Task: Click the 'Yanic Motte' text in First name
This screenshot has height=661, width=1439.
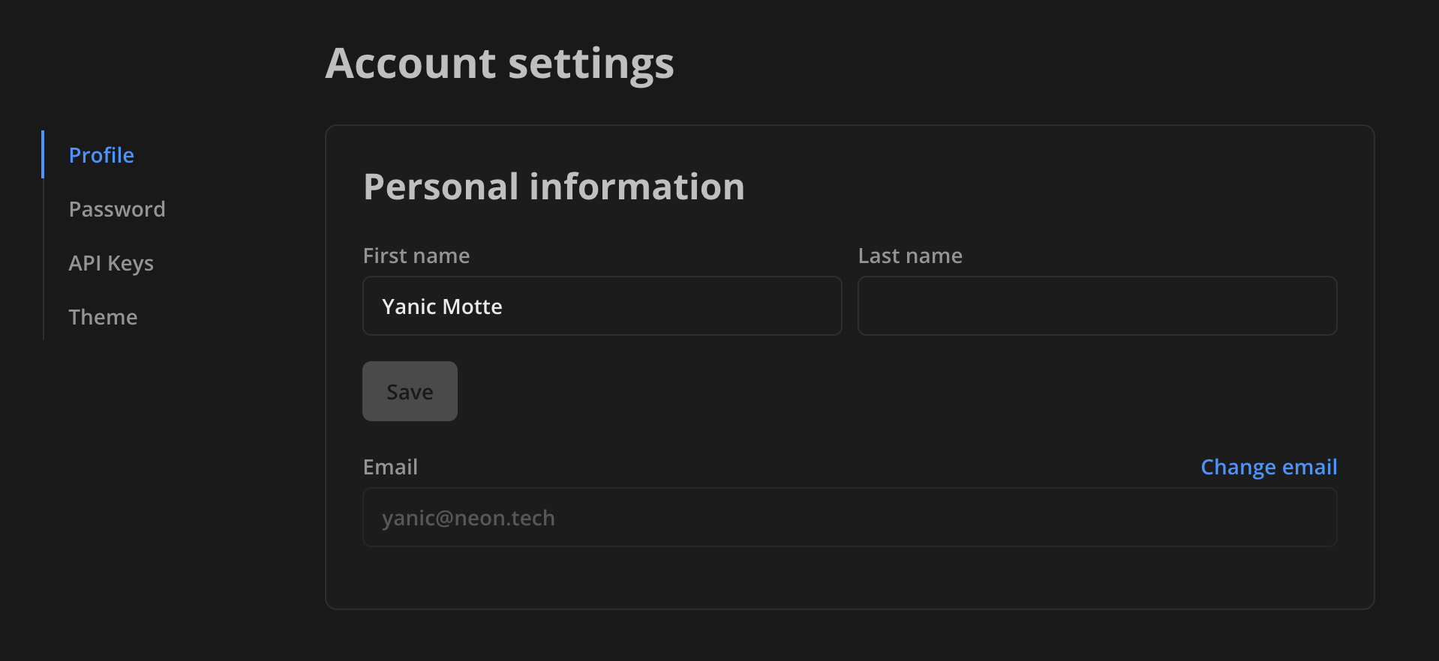Action: 442,307
